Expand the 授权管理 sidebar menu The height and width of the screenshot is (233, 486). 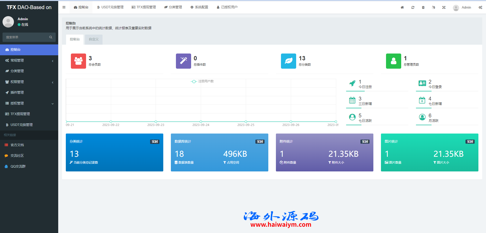pyautogui.click(x=29, y=103)
